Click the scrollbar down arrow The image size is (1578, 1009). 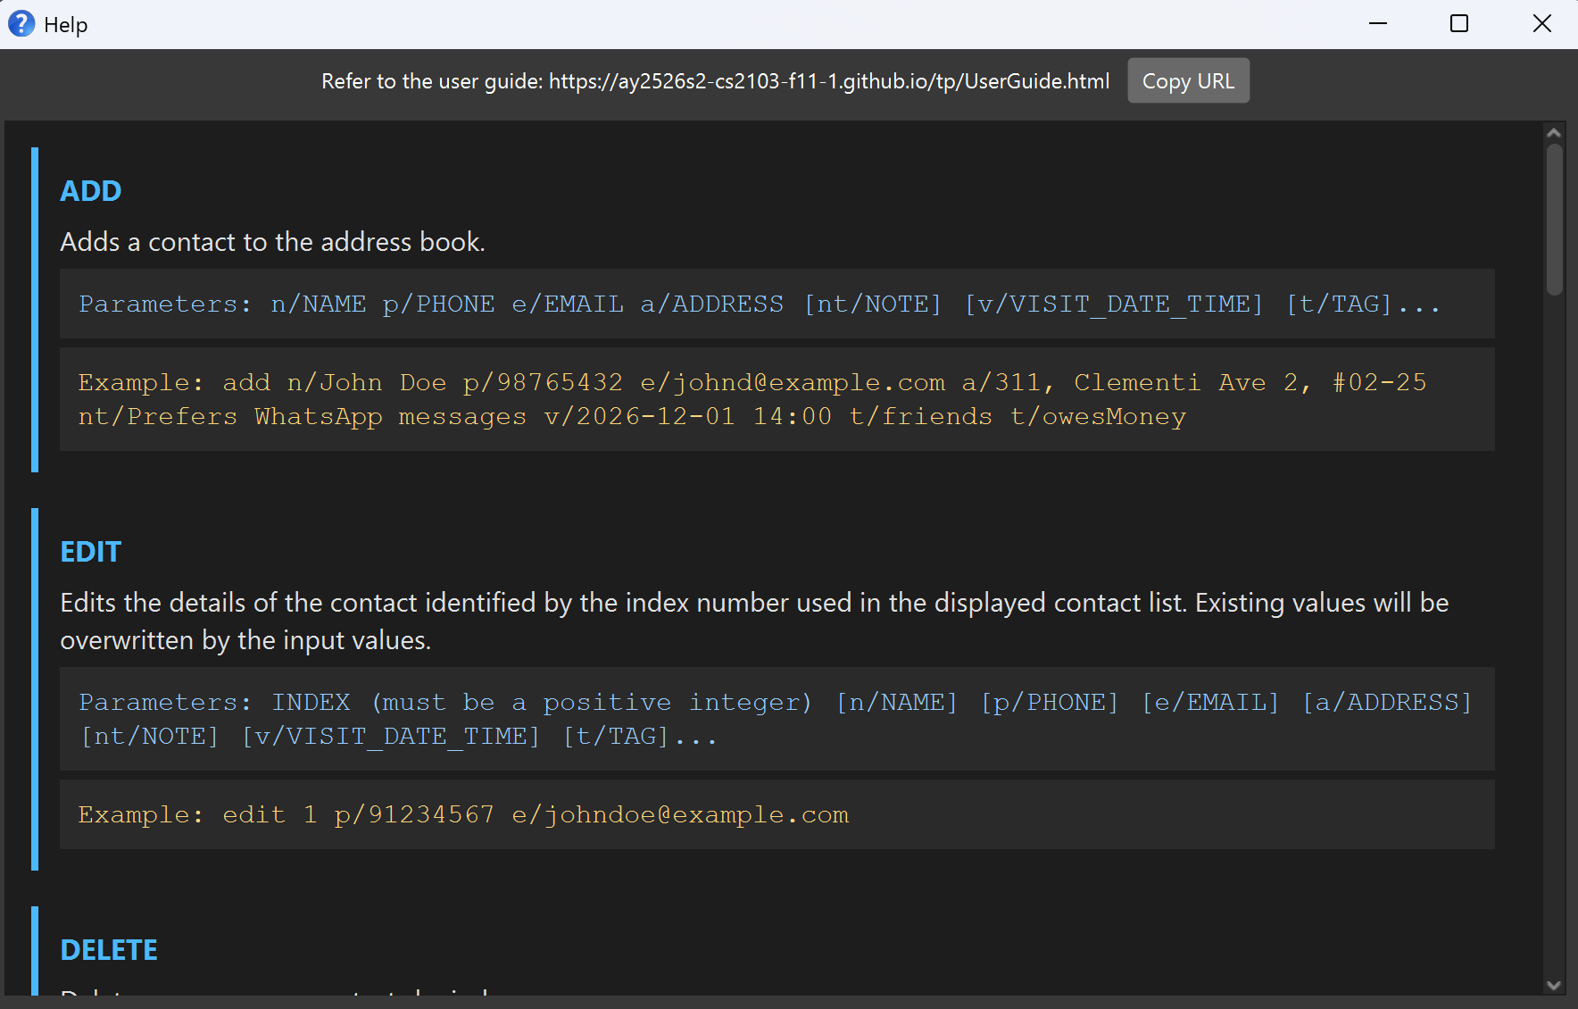click(1554, 985)
